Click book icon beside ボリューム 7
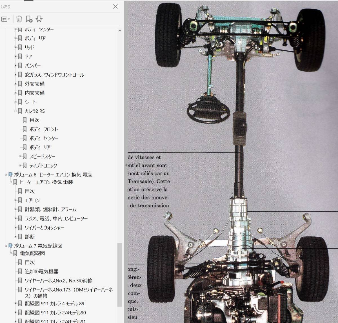 tap(10, 245)
